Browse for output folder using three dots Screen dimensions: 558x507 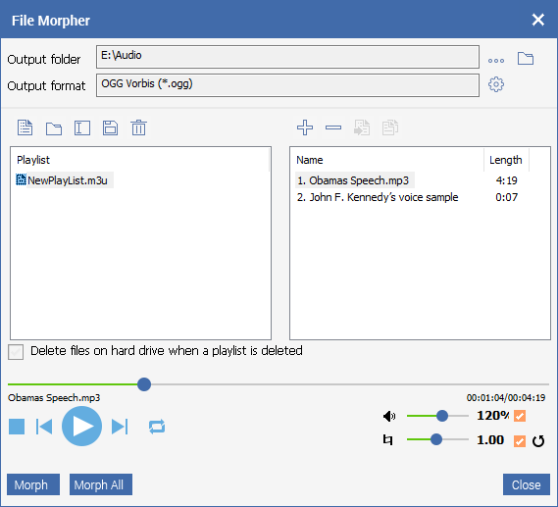point(496,61)
